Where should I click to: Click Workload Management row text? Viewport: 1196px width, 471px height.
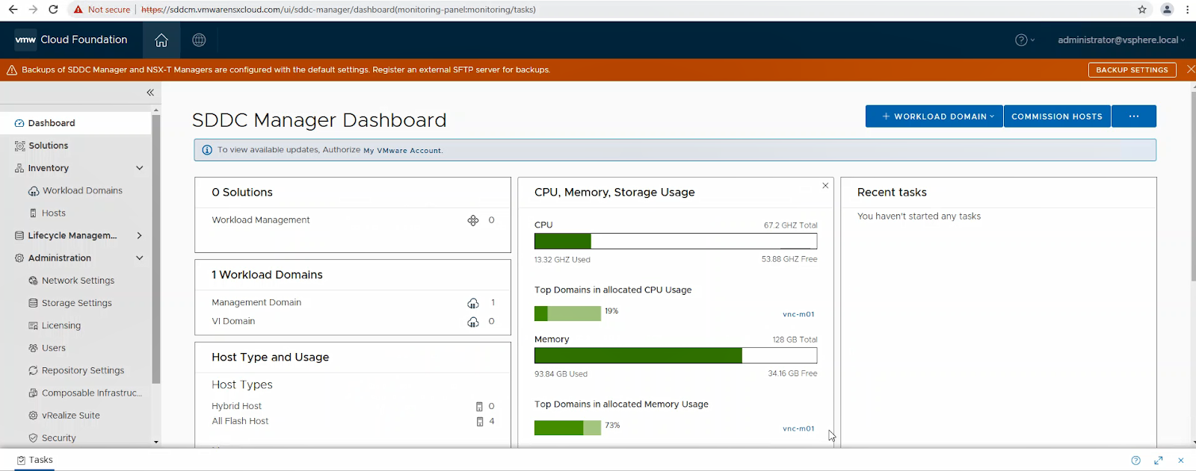pos(260,220)
